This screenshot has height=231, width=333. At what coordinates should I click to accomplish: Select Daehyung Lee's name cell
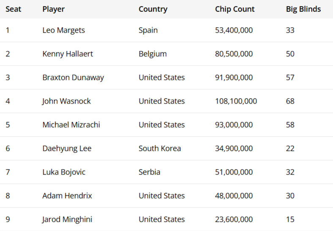[x=67, y=149]
